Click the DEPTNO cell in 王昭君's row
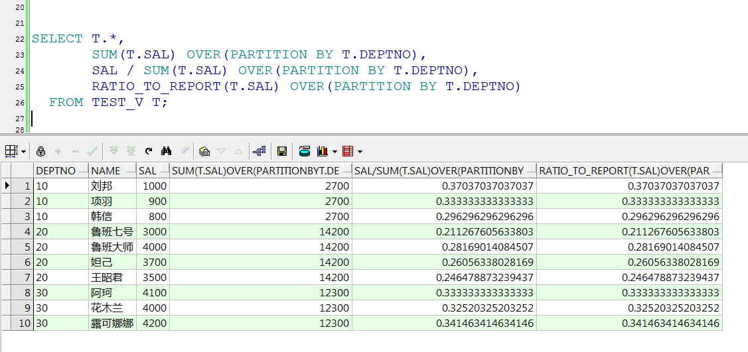This screenshot has width=748, height=352. click(x=61, y=277)
